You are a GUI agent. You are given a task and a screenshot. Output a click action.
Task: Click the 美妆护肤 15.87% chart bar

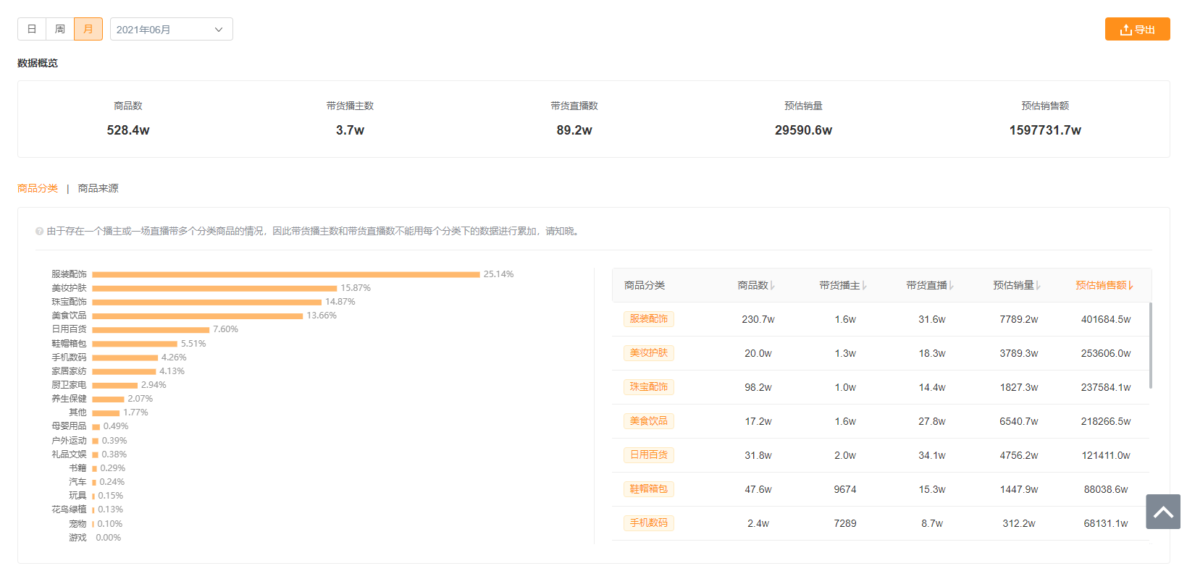pyautogui.click(x=214, y=288)
